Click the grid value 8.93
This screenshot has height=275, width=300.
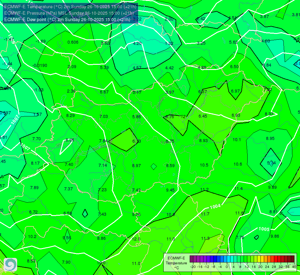203,141
